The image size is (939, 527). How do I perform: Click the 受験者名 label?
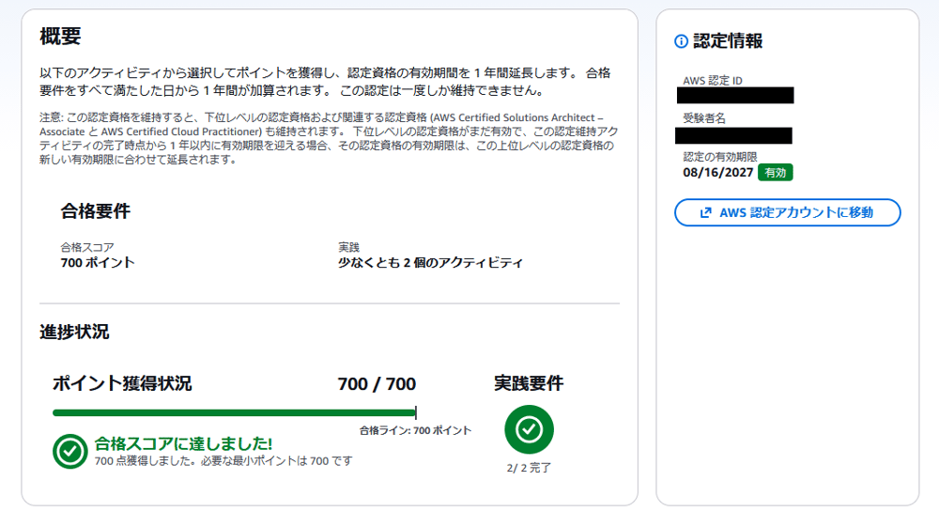pos(704,118)
